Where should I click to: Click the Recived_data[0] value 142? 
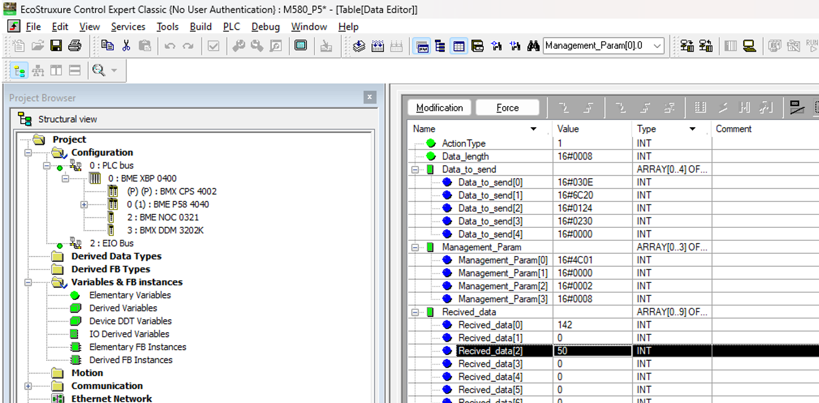[x=565, y=325]
